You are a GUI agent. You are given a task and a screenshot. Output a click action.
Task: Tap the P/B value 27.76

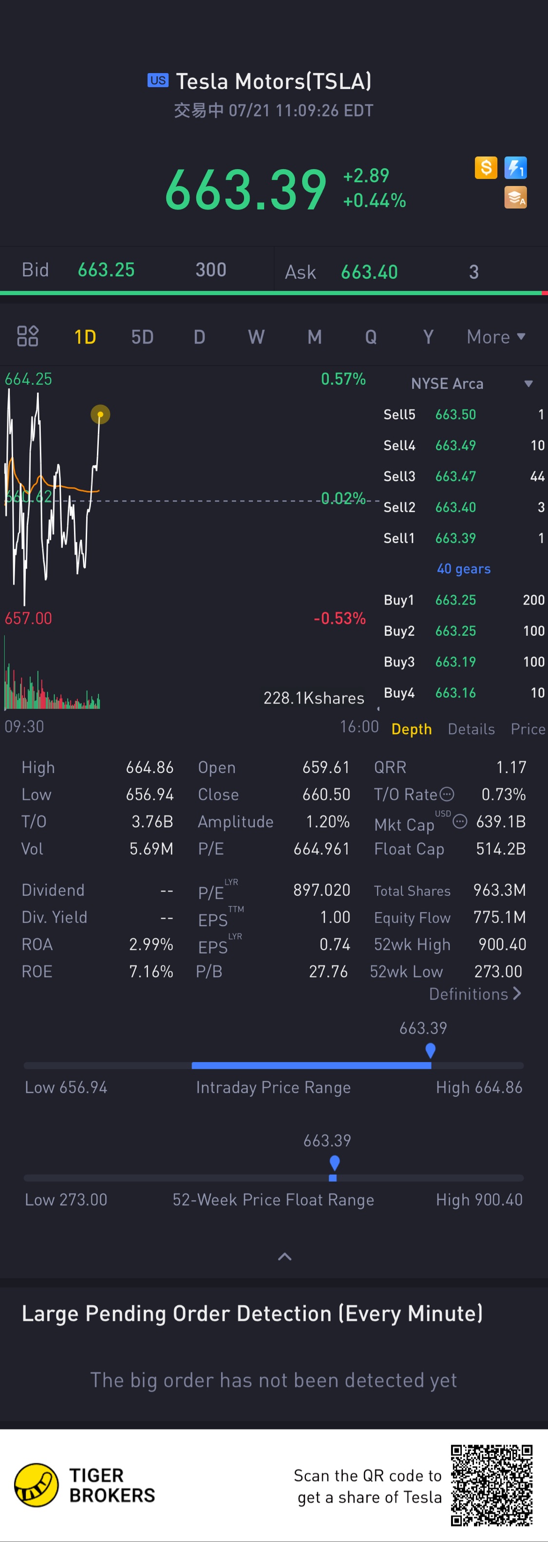point(328,971)
